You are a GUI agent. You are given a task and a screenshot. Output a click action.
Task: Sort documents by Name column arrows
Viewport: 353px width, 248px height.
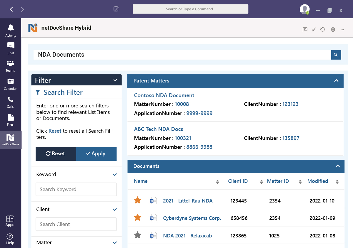[217, 182]
